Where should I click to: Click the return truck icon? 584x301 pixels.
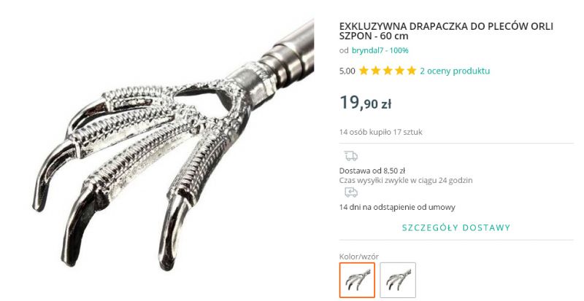click(351, 192)
